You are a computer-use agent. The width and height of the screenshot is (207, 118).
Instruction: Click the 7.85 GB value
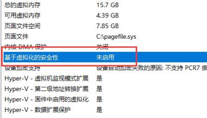point(107,26)
